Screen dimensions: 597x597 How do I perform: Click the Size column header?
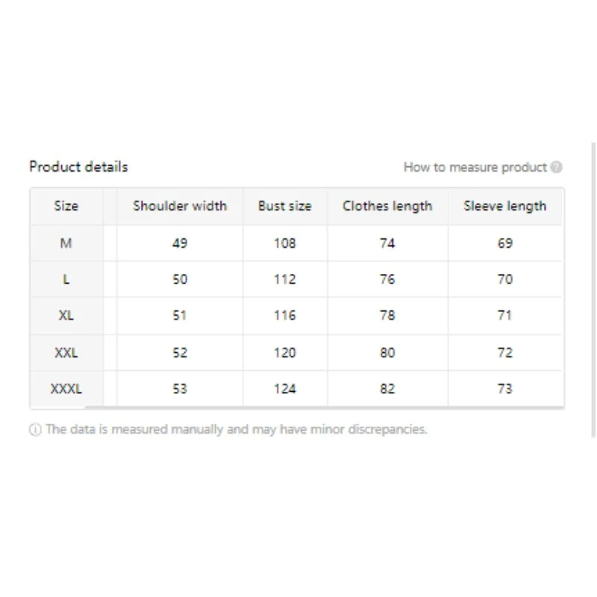[66, 206]
